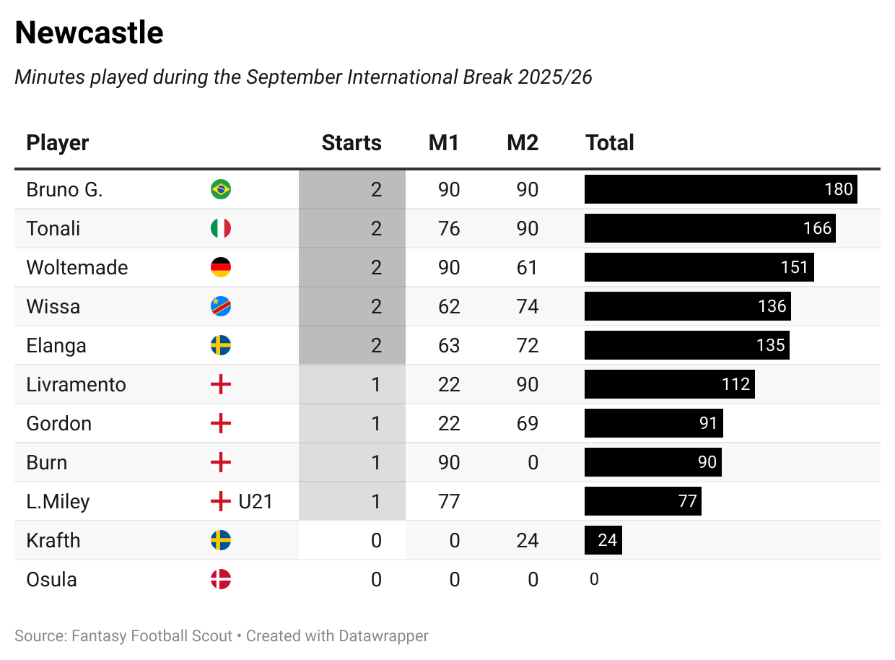Sort by the Total column header
This screenshot has width=895, height=660.
point(610,143)
